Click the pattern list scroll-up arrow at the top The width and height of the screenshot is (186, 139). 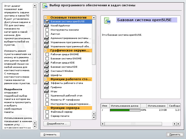(x=94, y=18)
